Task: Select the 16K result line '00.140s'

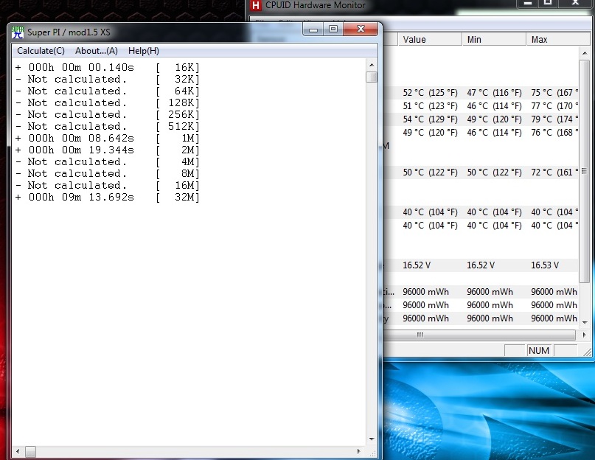Action: (x=107, y=68)
